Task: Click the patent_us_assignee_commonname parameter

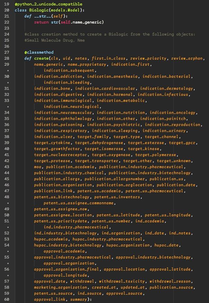Action: tap(79, 203)
